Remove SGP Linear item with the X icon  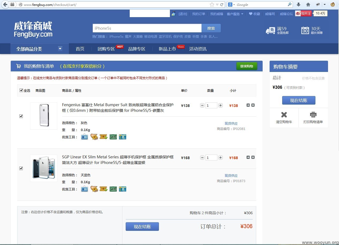click(253, 157)
